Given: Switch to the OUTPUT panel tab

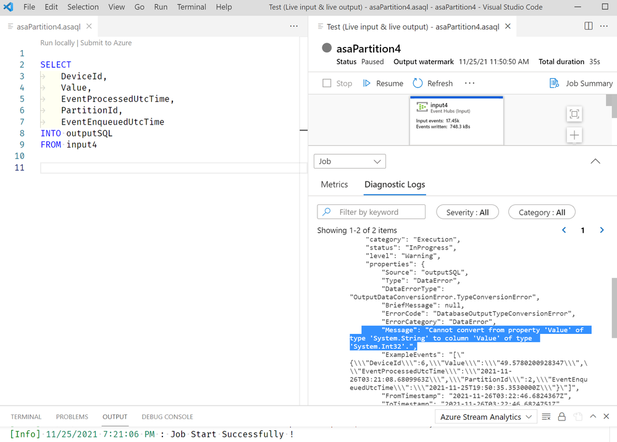Looking at the screenshot, I should 115,417.
